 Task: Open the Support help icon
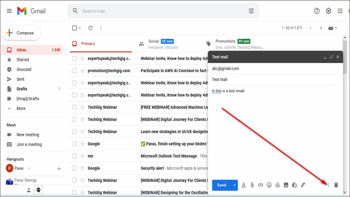click(x=317, y=11)
